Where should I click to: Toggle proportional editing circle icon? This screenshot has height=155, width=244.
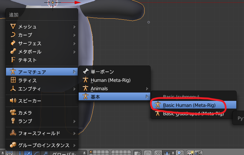(x=148, y=153)
